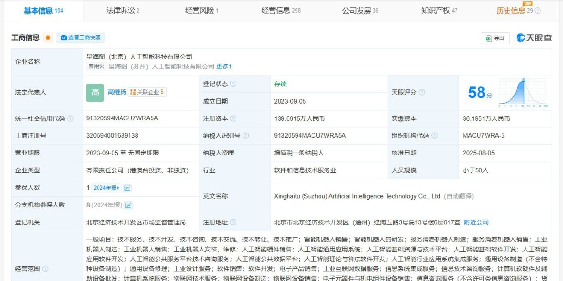
Task: Click the 查看工商快照 button
Action: click(x=81, y=38)
